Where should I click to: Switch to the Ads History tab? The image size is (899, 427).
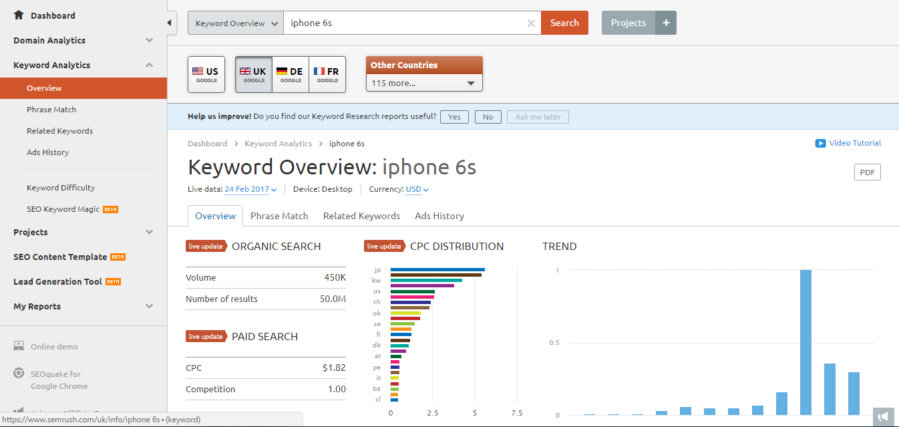pyautogui.click(x=439, y=216)
